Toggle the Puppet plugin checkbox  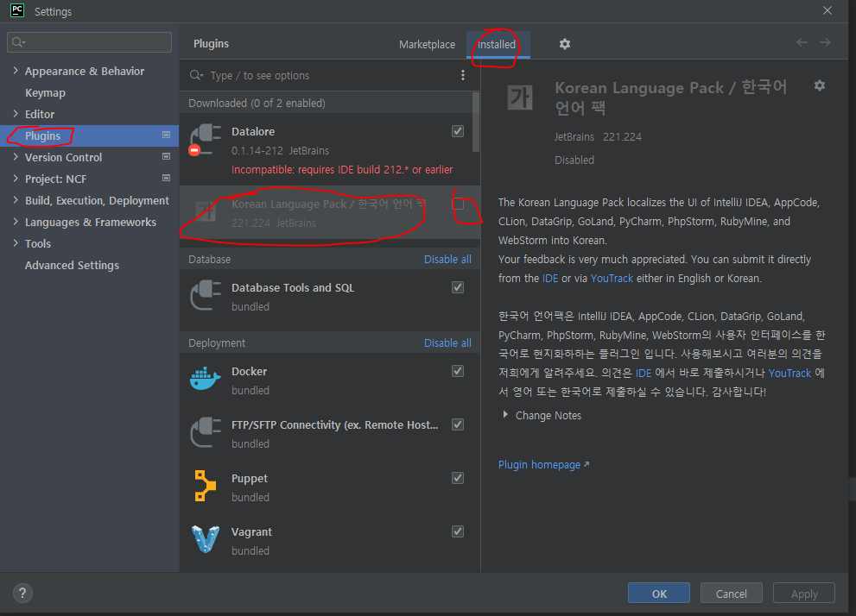pos(458,478)
